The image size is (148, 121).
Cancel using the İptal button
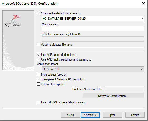click(x=112, y=115)
